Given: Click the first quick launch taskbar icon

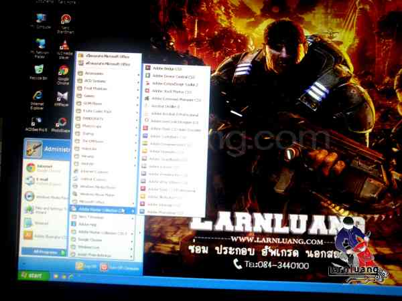Looking at the screenshot, I should click(x=56, y=276).
